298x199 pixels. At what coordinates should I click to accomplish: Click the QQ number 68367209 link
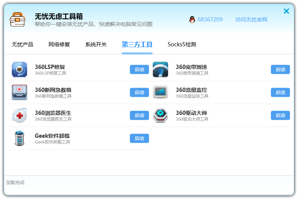coord(210,20)
